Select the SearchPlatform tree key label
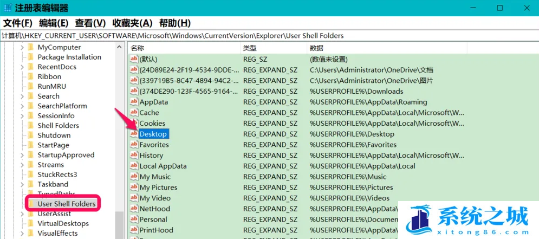The height and width of the screenshot is (239, 539). pos(62,106)
